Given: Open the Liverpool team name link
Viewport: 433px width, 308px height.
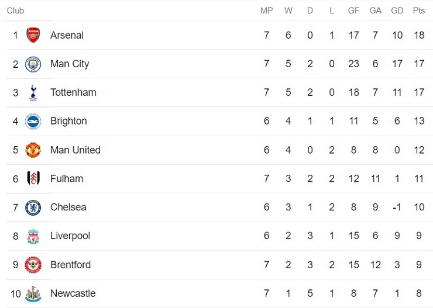Looking at the screenshot, I should point(70,236).
